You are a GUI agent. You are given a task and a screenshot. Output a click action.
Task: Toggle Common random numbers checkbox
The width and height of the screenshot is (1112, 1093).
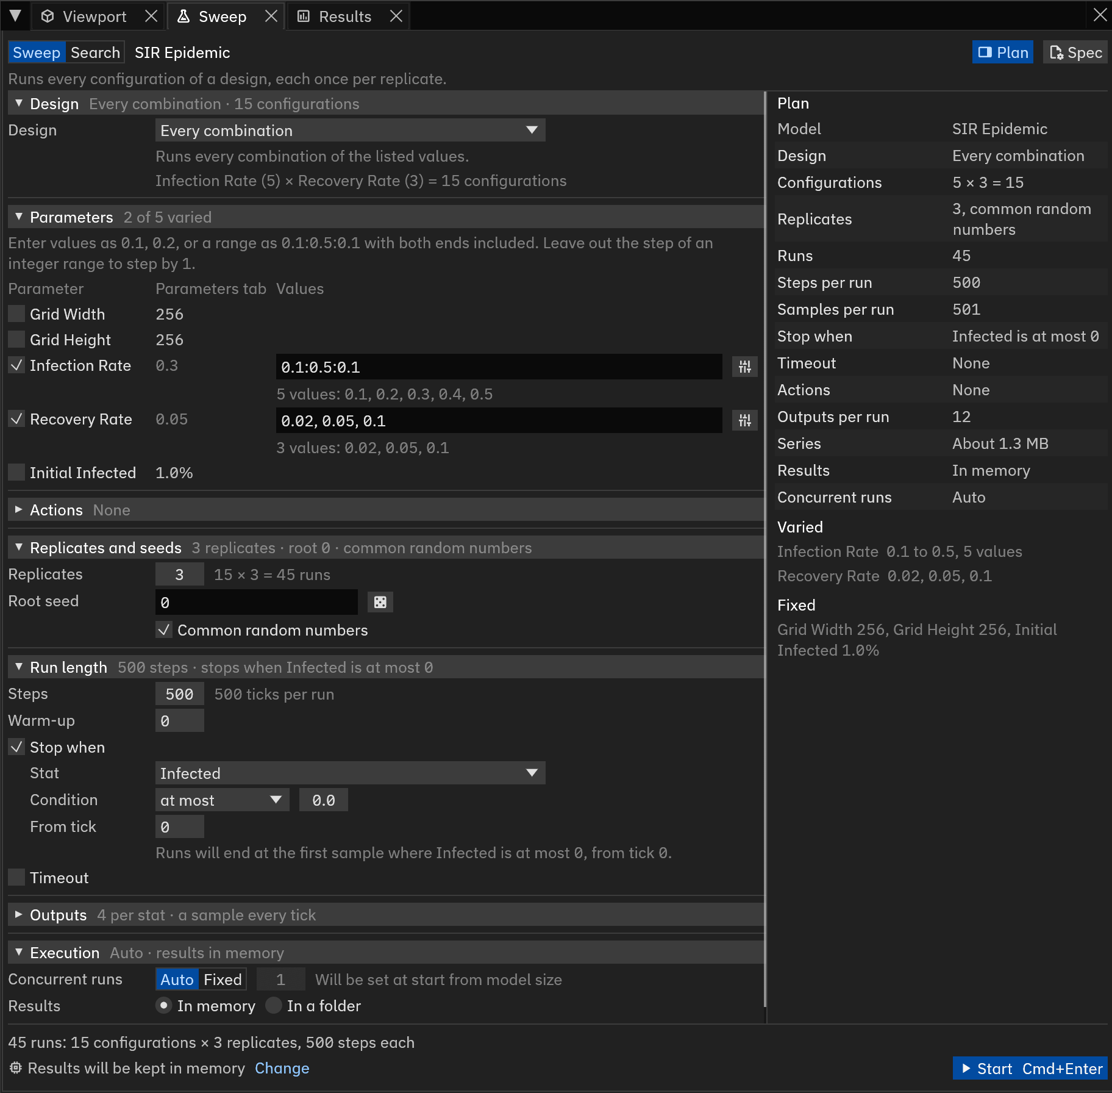click(x=163, y=630)
